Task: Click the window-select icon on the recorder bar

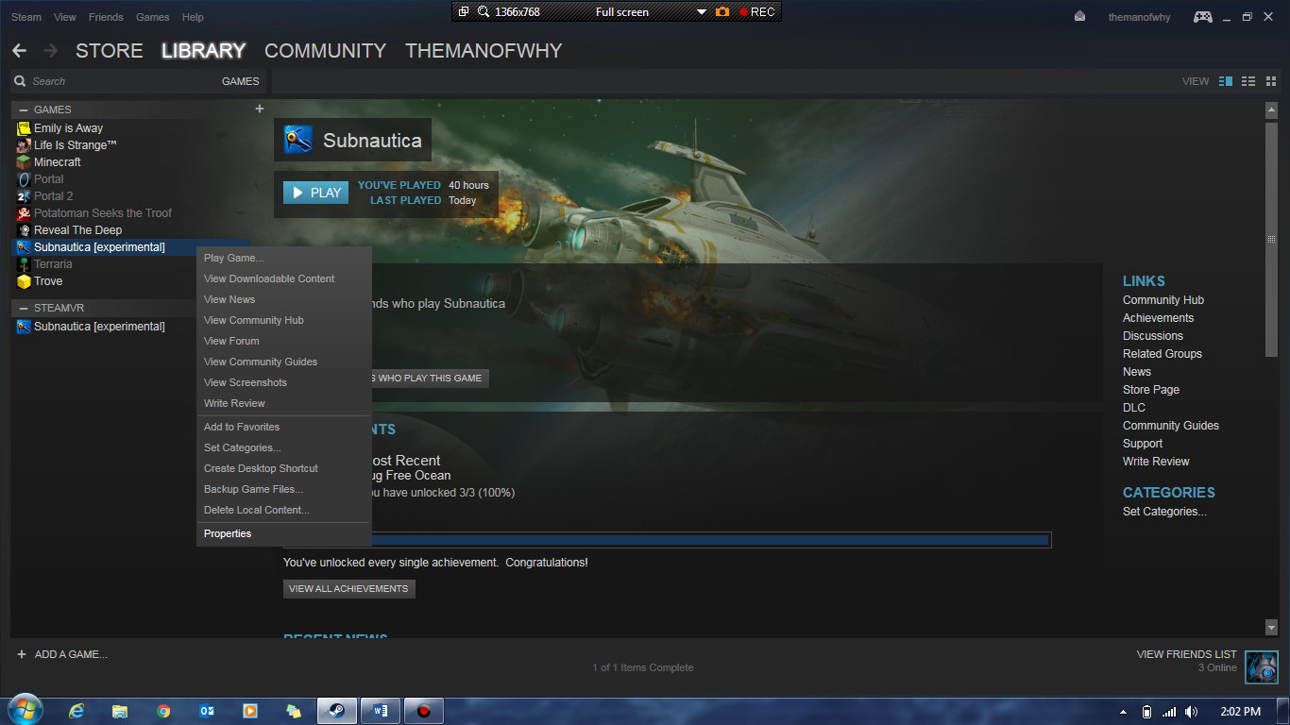Action: point(463,12)
